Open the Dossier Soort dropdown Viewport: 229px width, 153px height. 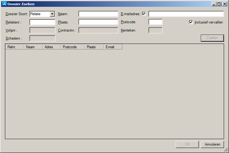tap(52, 14)
